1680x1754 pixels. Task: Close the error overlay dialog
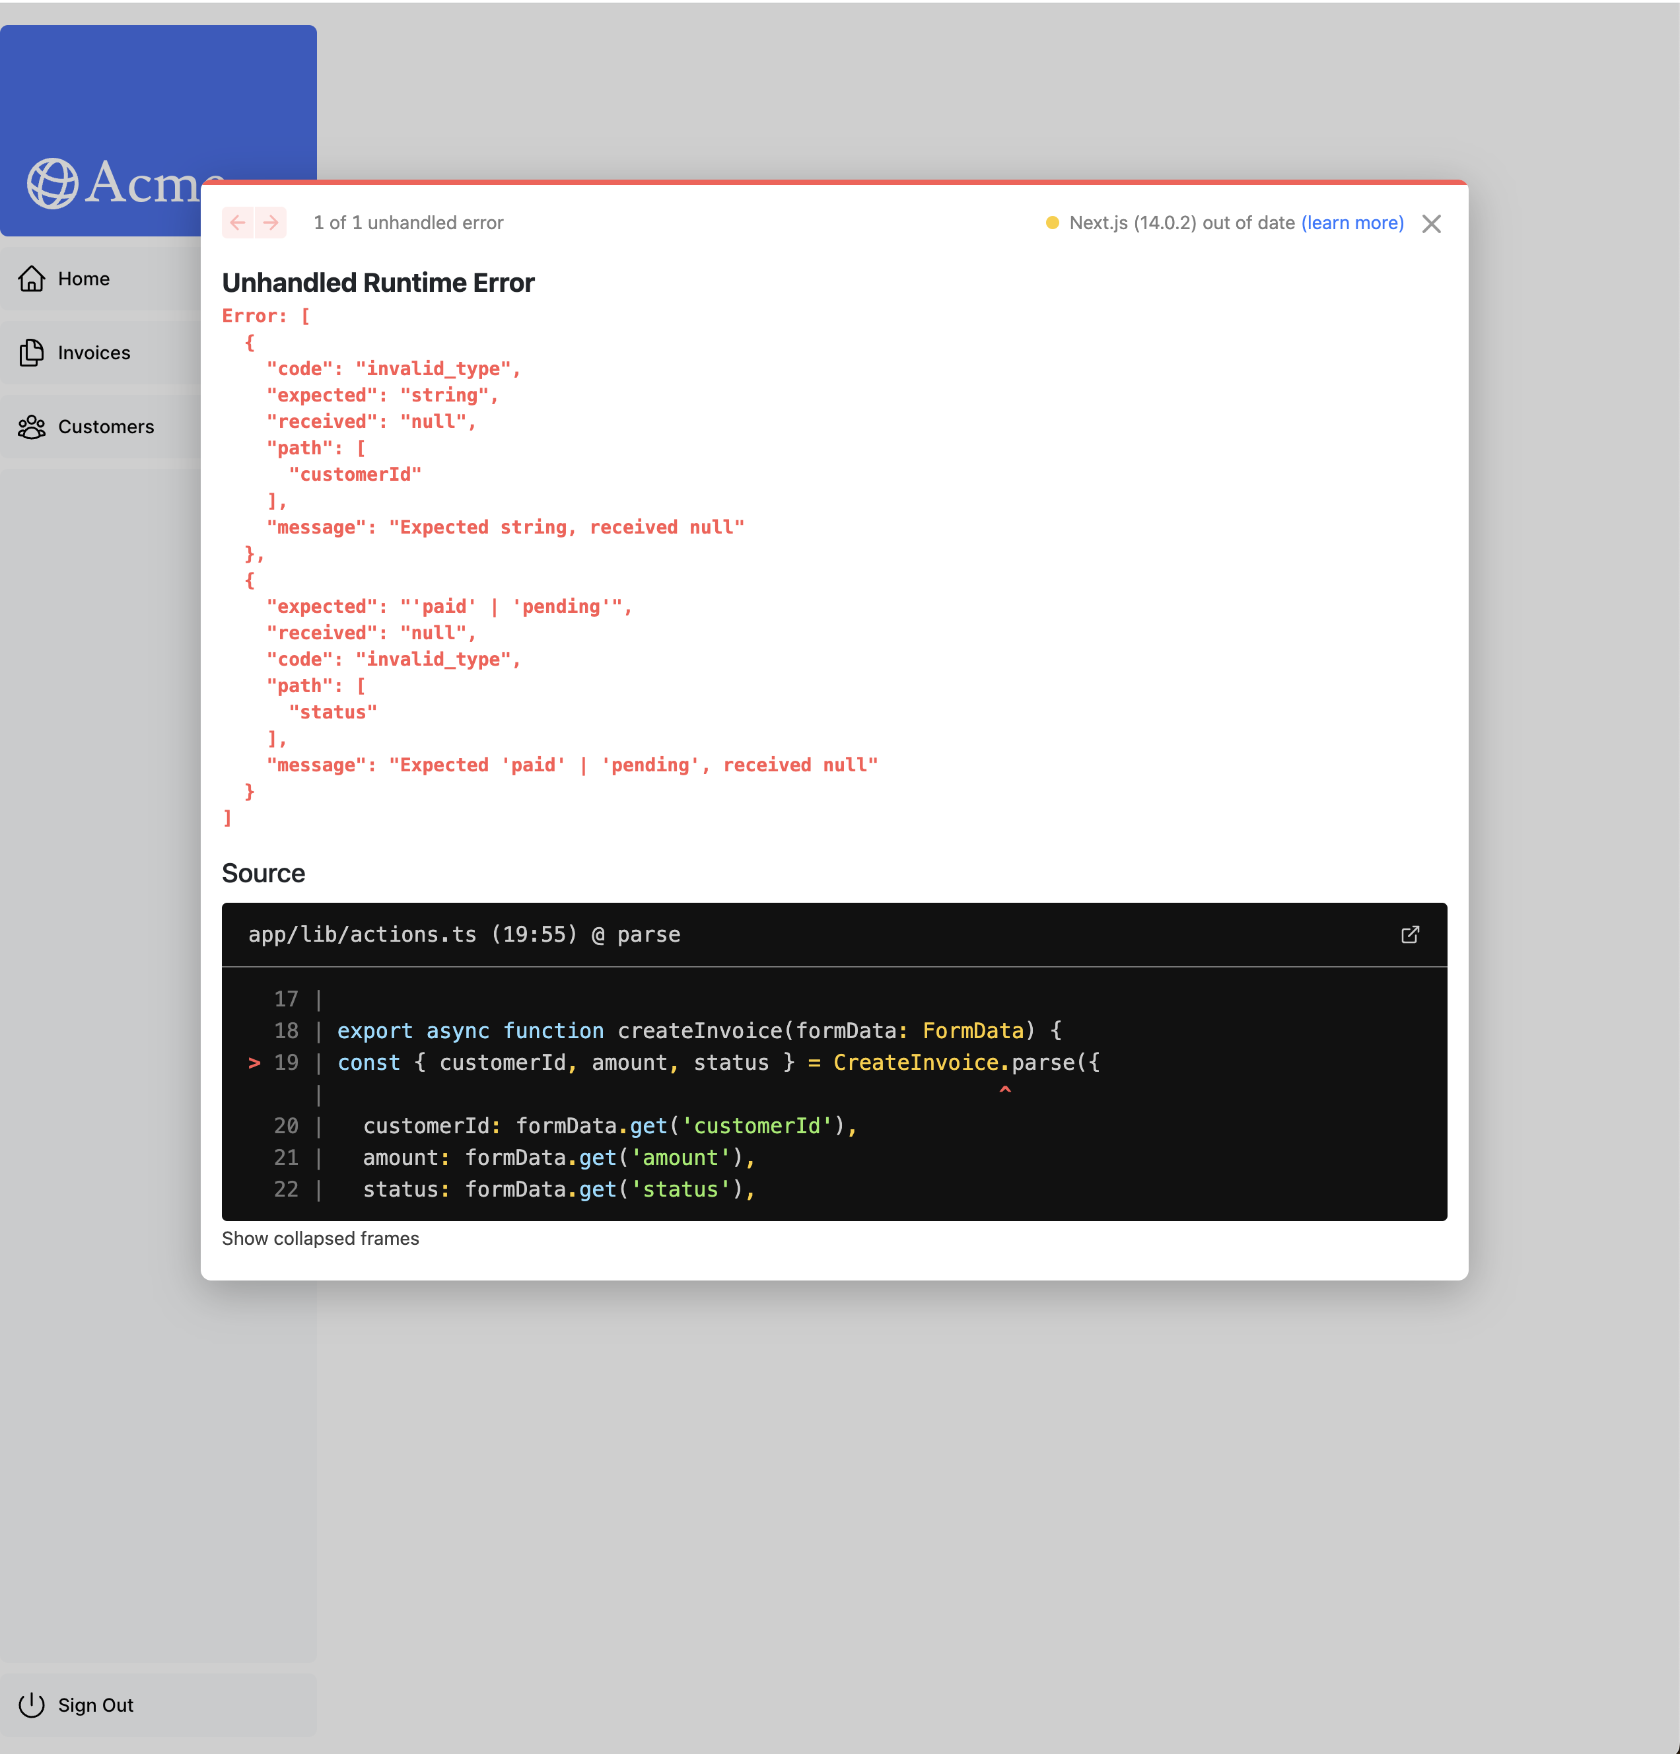tap(1430, 224)
